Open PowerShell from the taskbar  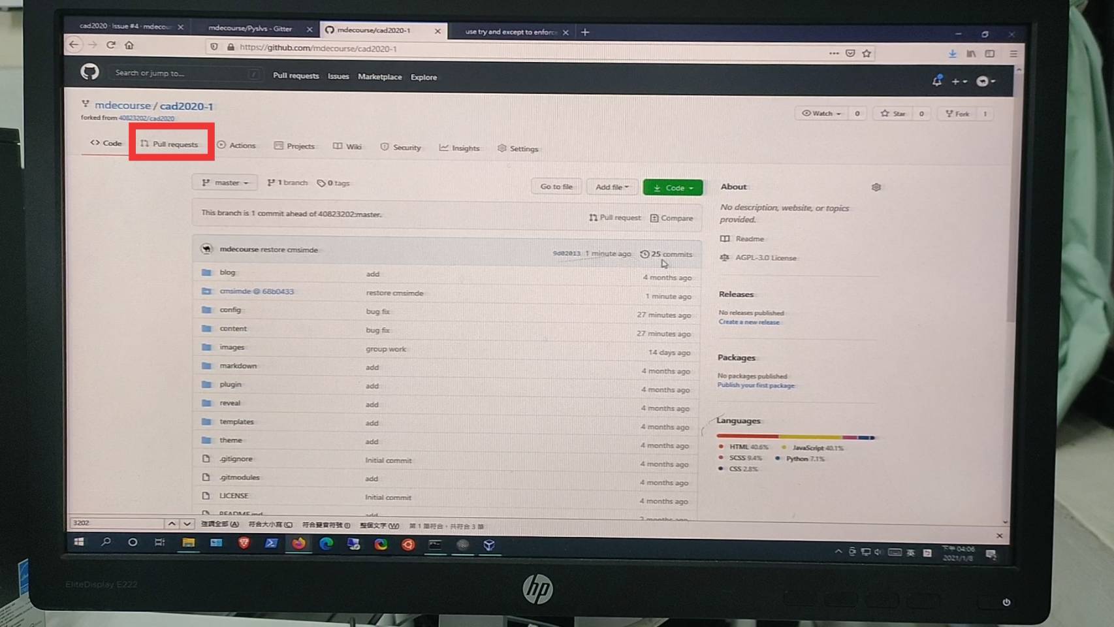(x=271, y=543)
